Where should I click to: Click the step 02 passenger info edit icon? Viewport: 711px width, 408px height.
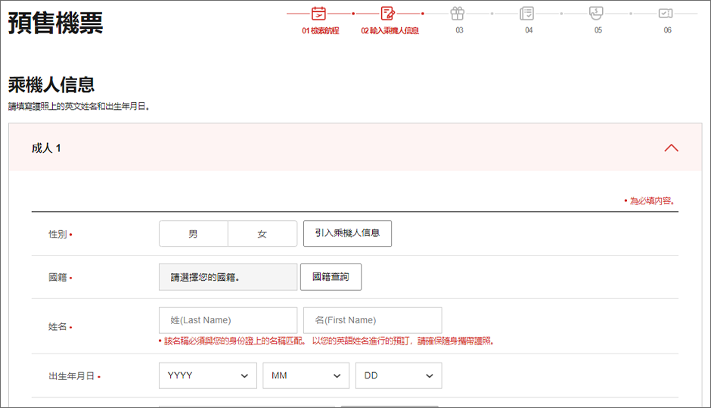coord(388,13)
